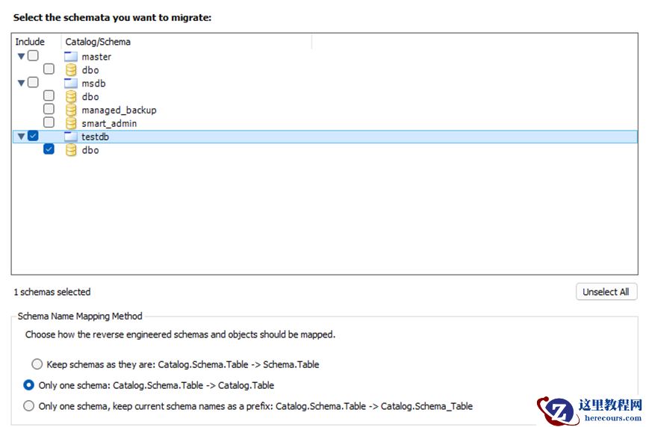The image size is (646, 427).
Task: Click the Catalog/Schema column header
Action: (98, 42)
